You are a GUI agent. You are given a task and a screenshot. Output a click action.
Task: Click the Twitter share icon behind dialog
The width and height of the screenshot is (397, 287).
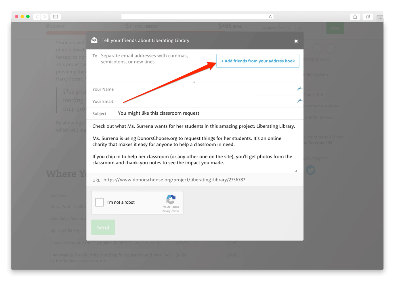(310, 170)
